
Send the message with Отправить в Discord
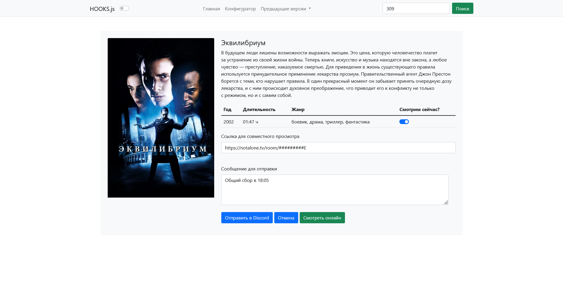click(247, 218)
